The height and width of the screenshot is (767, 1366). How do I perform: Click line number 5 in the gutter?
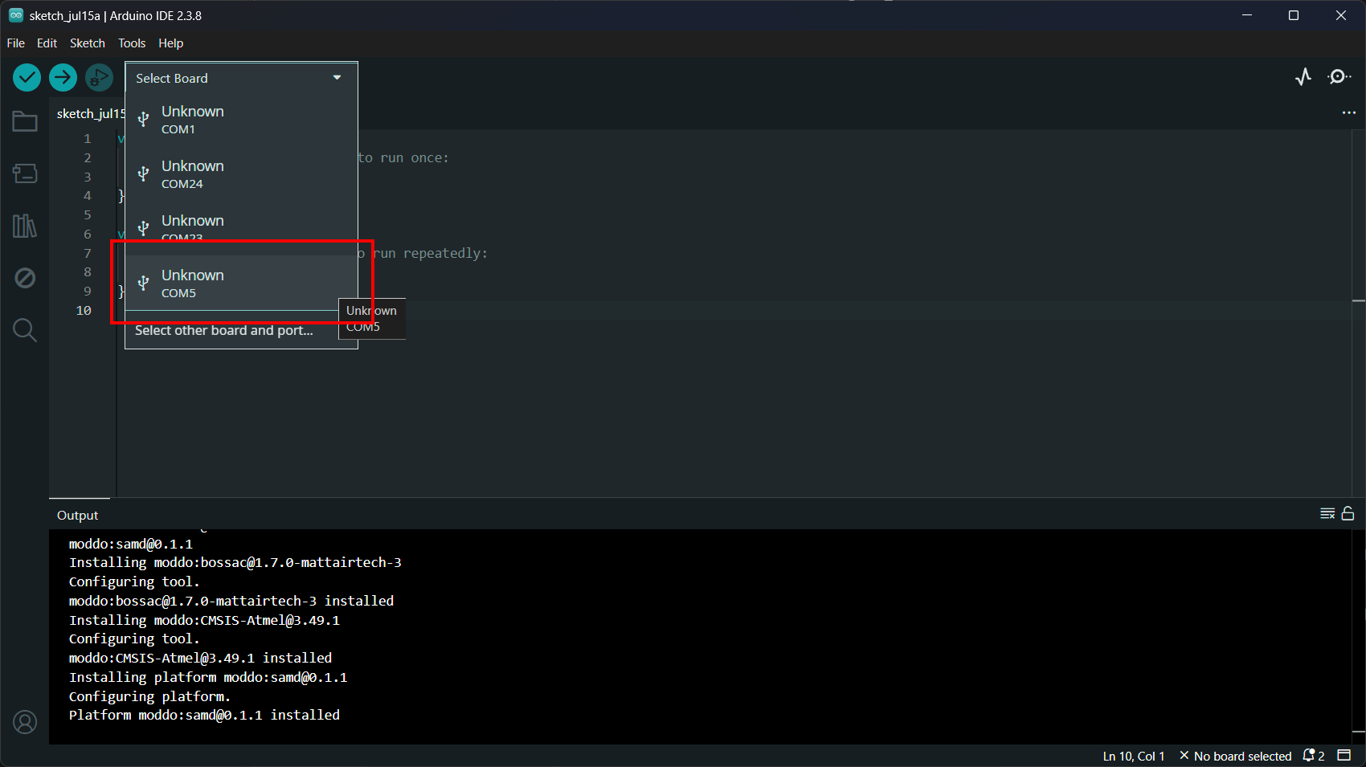pyautogui.click(x=88, y=214)
